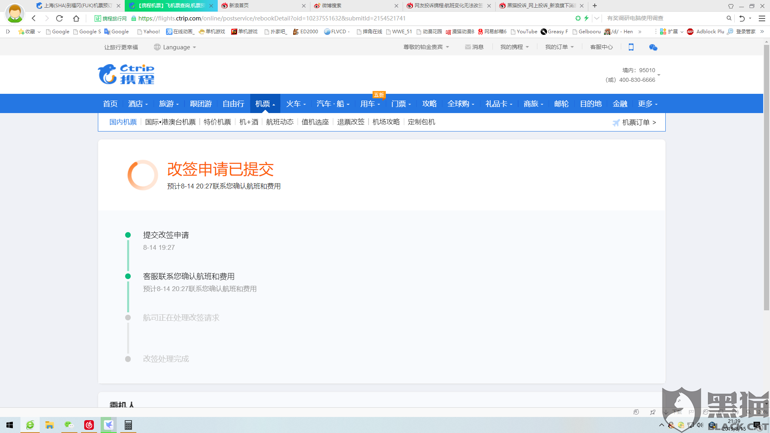Open the calculator from taskbar

click(x=128, y=425)
